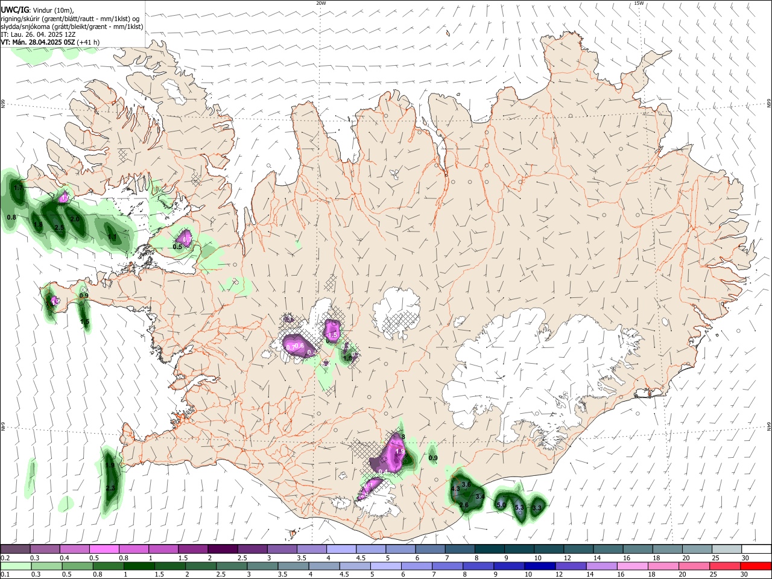Click the '0.1' label in the lower legend
This screenshot has height=579, width=772.
pos(5,575)
